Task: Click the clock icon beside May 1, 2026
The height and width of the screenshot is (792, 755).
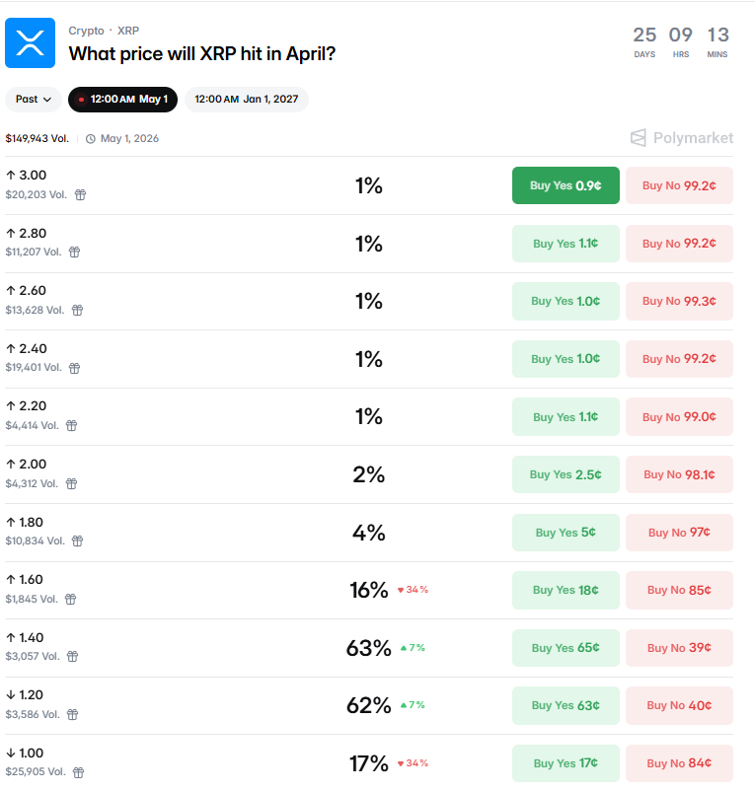Action: click(x=90, y=138)
